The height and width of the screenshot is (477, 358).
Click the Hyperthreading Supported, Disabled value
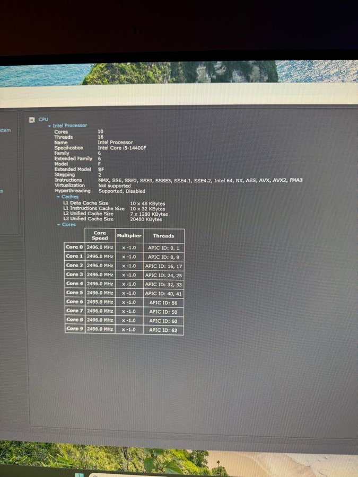coord(122,191)
